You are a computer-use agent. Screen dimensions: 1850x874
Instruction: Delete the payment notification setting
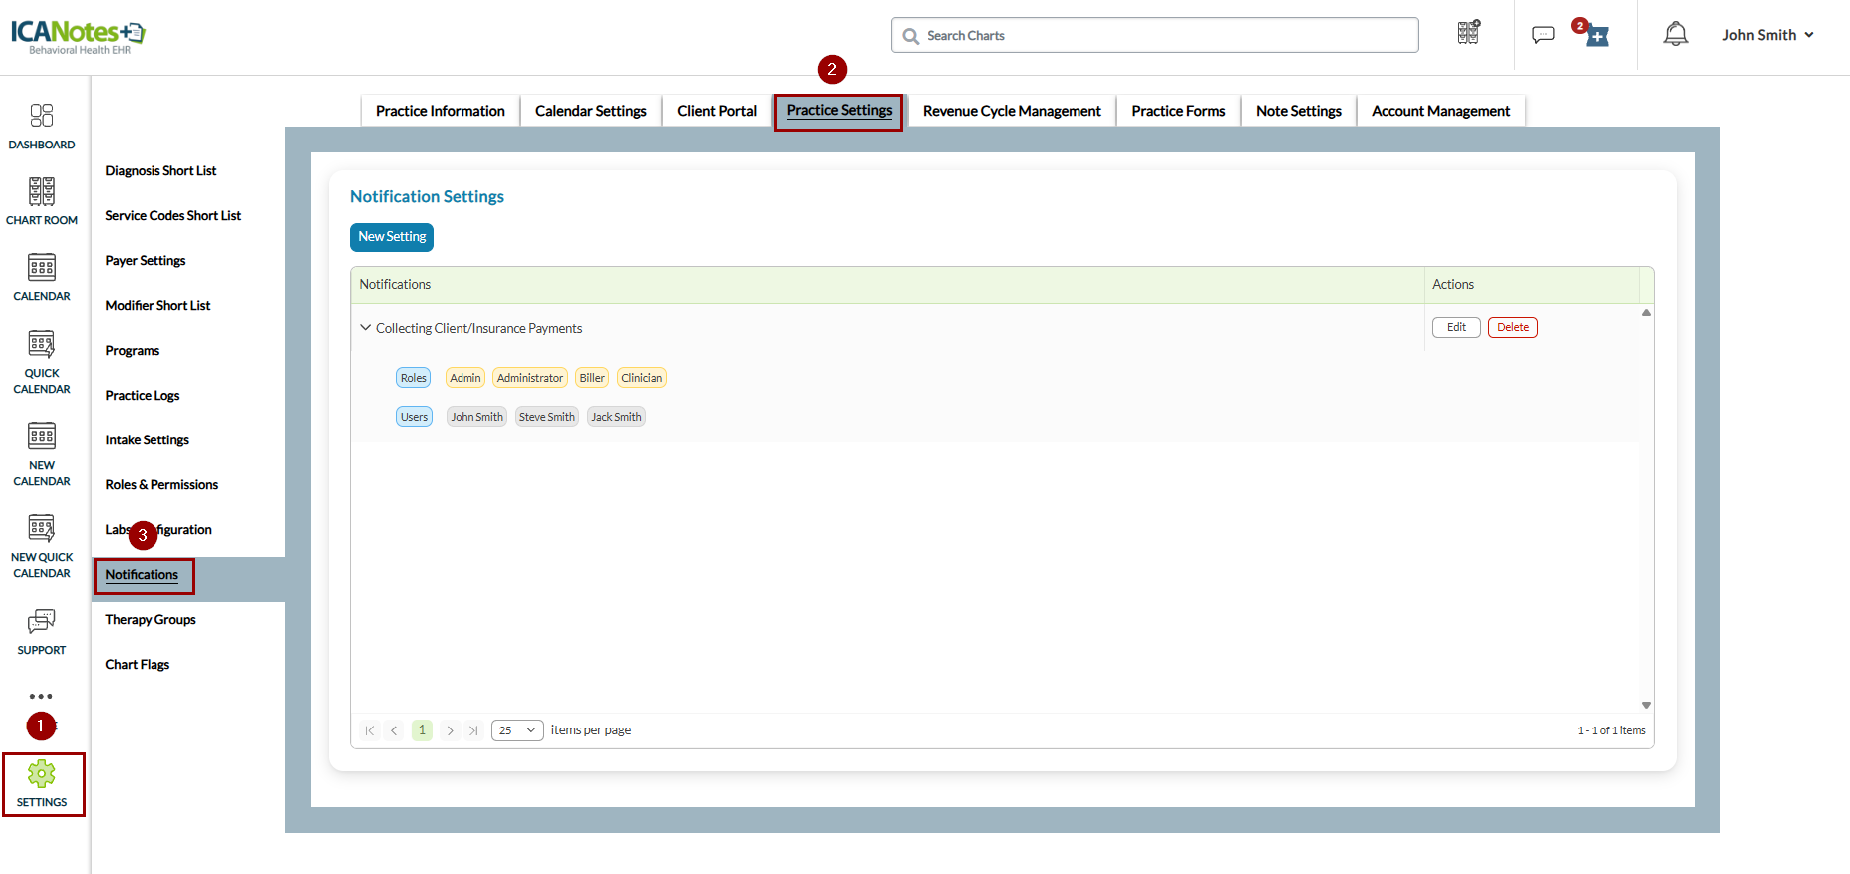(x=1512, y=328)
